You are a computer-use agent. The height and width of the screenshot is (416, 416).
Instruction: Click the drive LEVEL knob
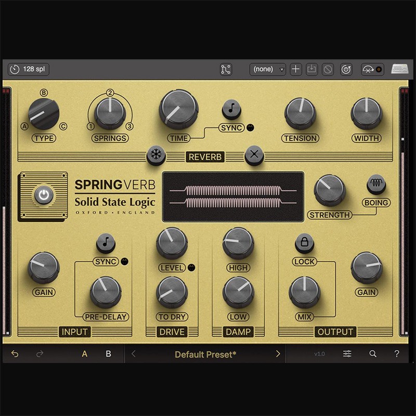click(x=172, y=243)
